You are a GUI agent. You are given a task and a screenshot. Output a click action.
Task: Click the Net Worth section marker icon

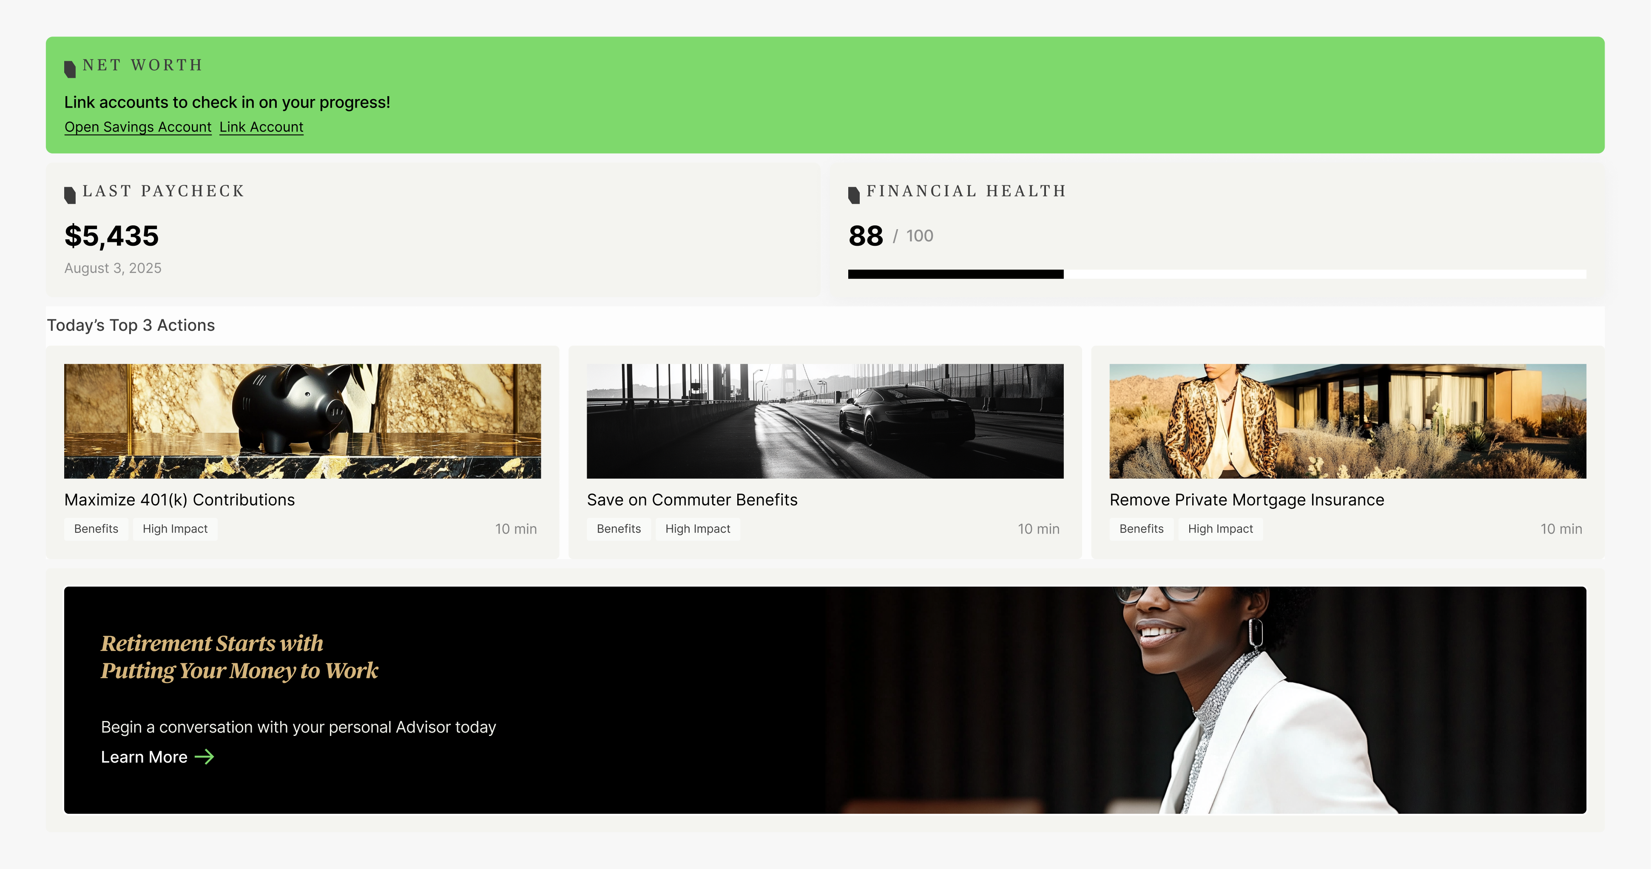70,68
